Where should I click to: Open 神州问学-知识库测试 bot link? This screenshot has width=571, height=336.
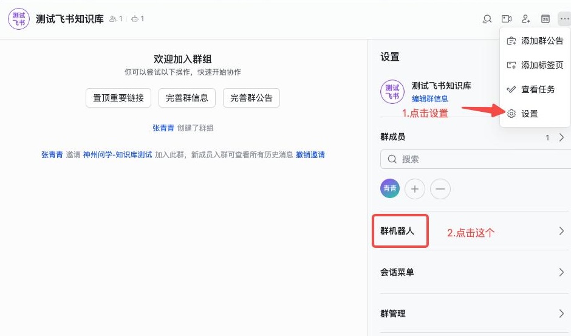tap(118, 155)
